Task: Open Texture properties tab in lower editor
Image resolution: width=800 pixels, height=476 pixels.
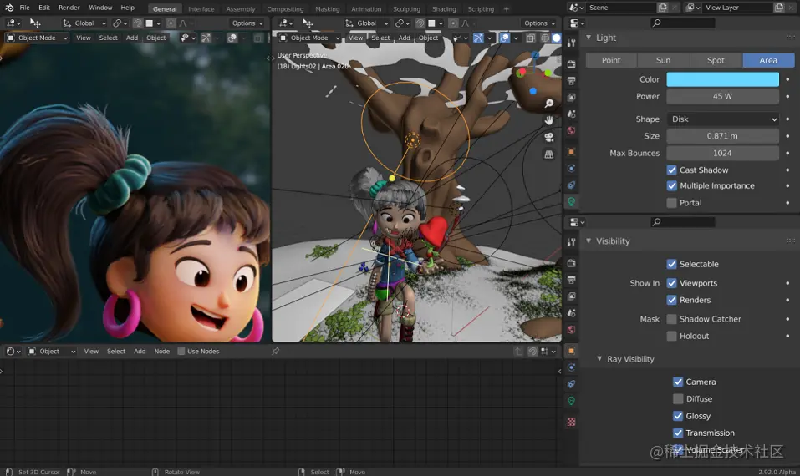Action: click(x=572, y=422)
